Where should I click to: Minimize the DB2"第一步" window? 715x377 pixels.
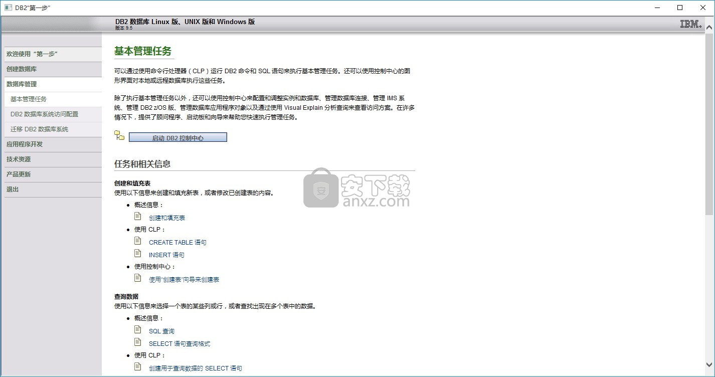pyautogui.click(x=657, y=8)
